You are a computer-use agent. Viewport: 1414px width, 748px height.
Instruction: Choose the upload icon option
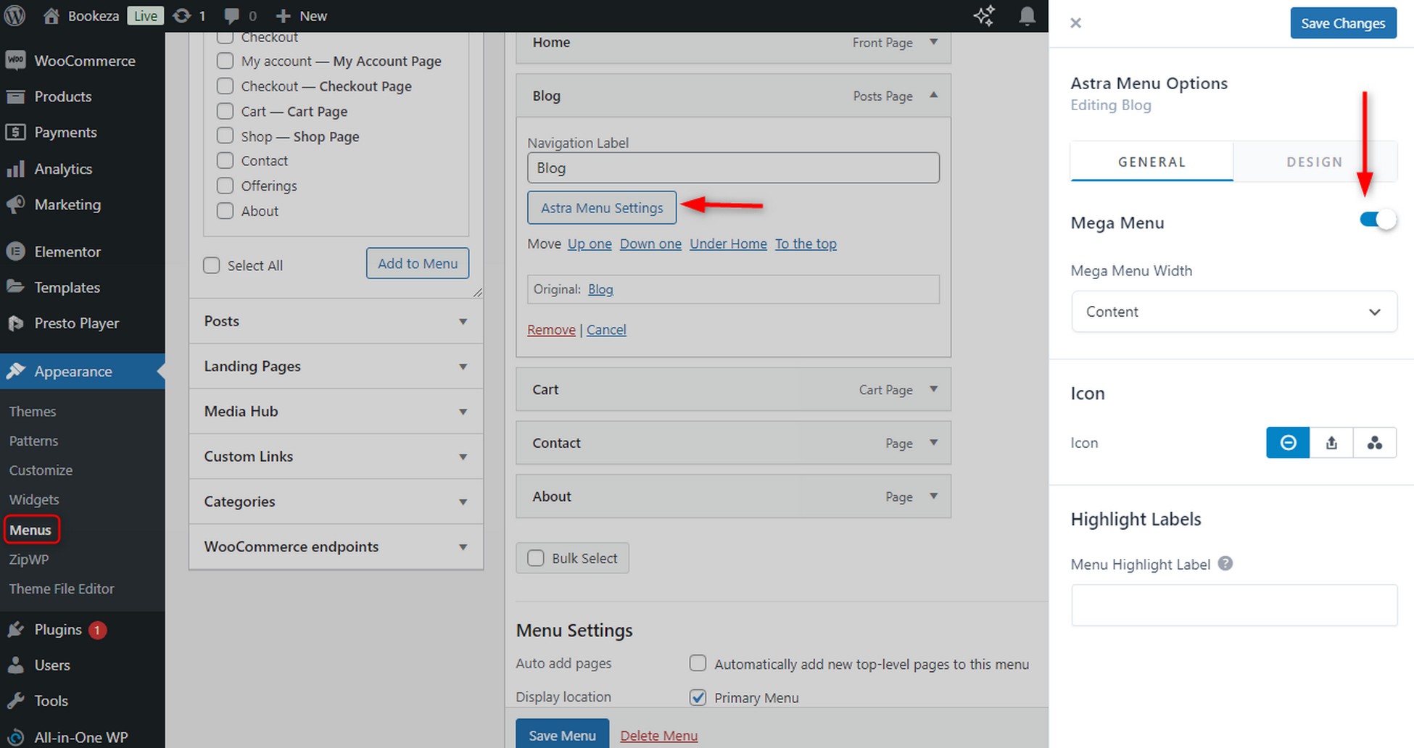pos(1331,442)
